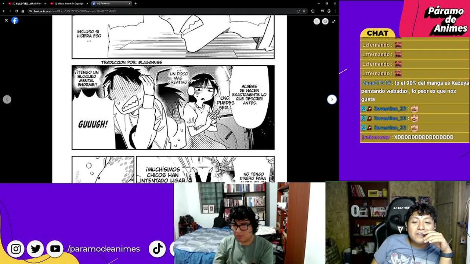The width and height of the screenshot is (470, 264).
Task: Click the manga panel with GUUUGH text
Action: [173, 107]
